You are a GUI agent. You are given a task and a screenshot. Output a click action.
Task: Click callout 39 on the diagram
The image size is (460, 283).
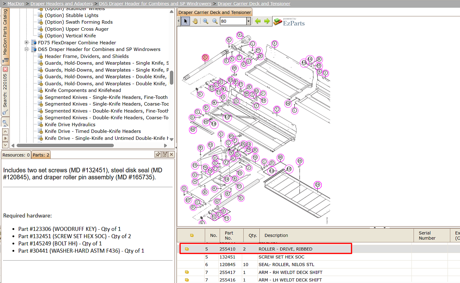[x=300, y=161]
